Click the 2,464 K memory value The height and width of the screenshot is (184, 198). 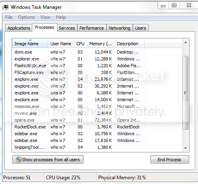pyautogui.click(x=104, y=113)
